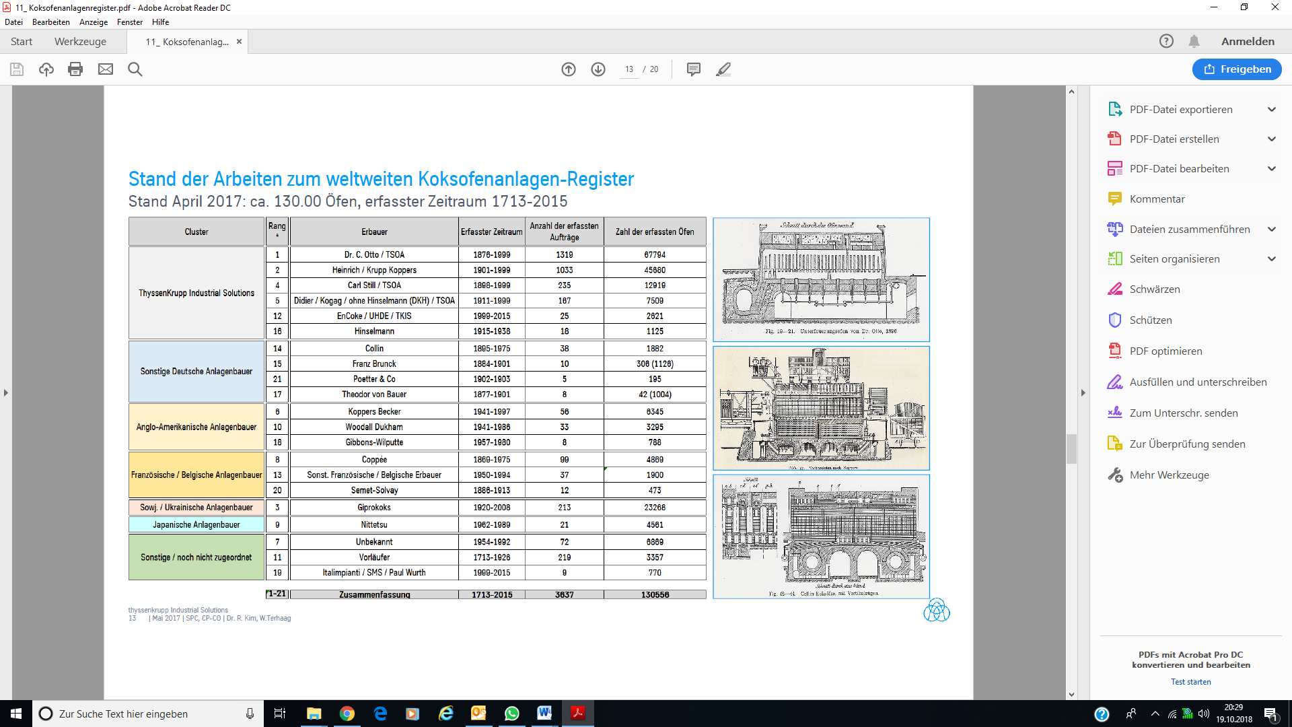Open Task View on taskbar
The image size is (1292, 727).
(280, 714)
